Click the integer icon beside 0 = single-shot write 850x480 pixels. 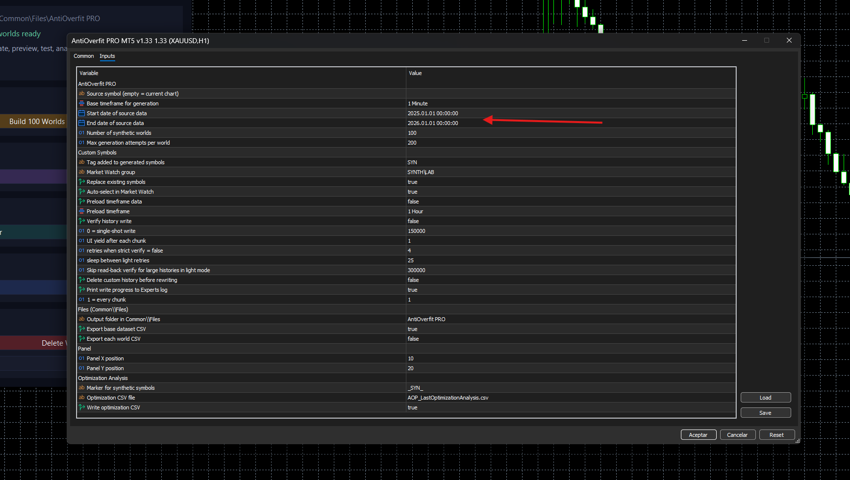81,231
